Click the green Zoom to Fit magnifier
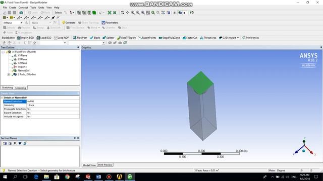The width and height of the screenshot is (323, 181). (153, 13)
